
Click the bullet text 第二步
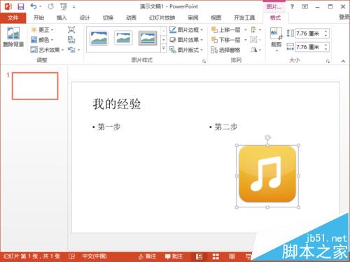(226, 127)
